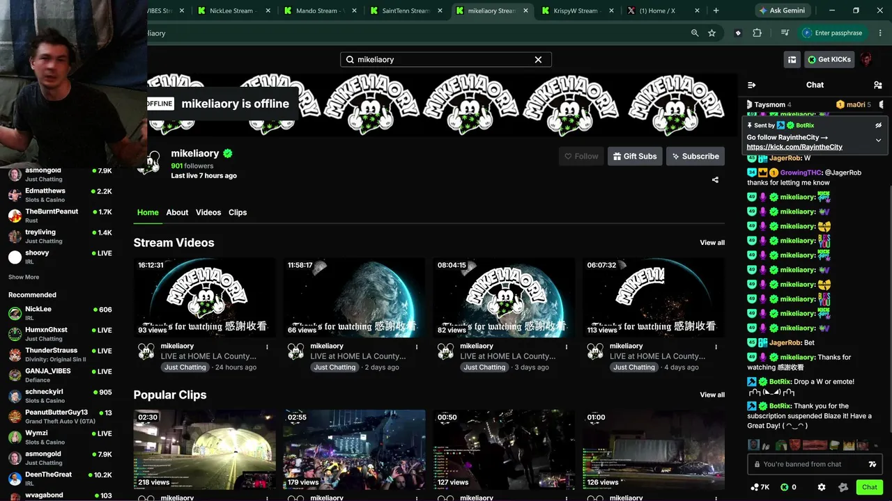Click the banned chat input box
This screenshot has width=892, height=501.
(x=815, y=464)
